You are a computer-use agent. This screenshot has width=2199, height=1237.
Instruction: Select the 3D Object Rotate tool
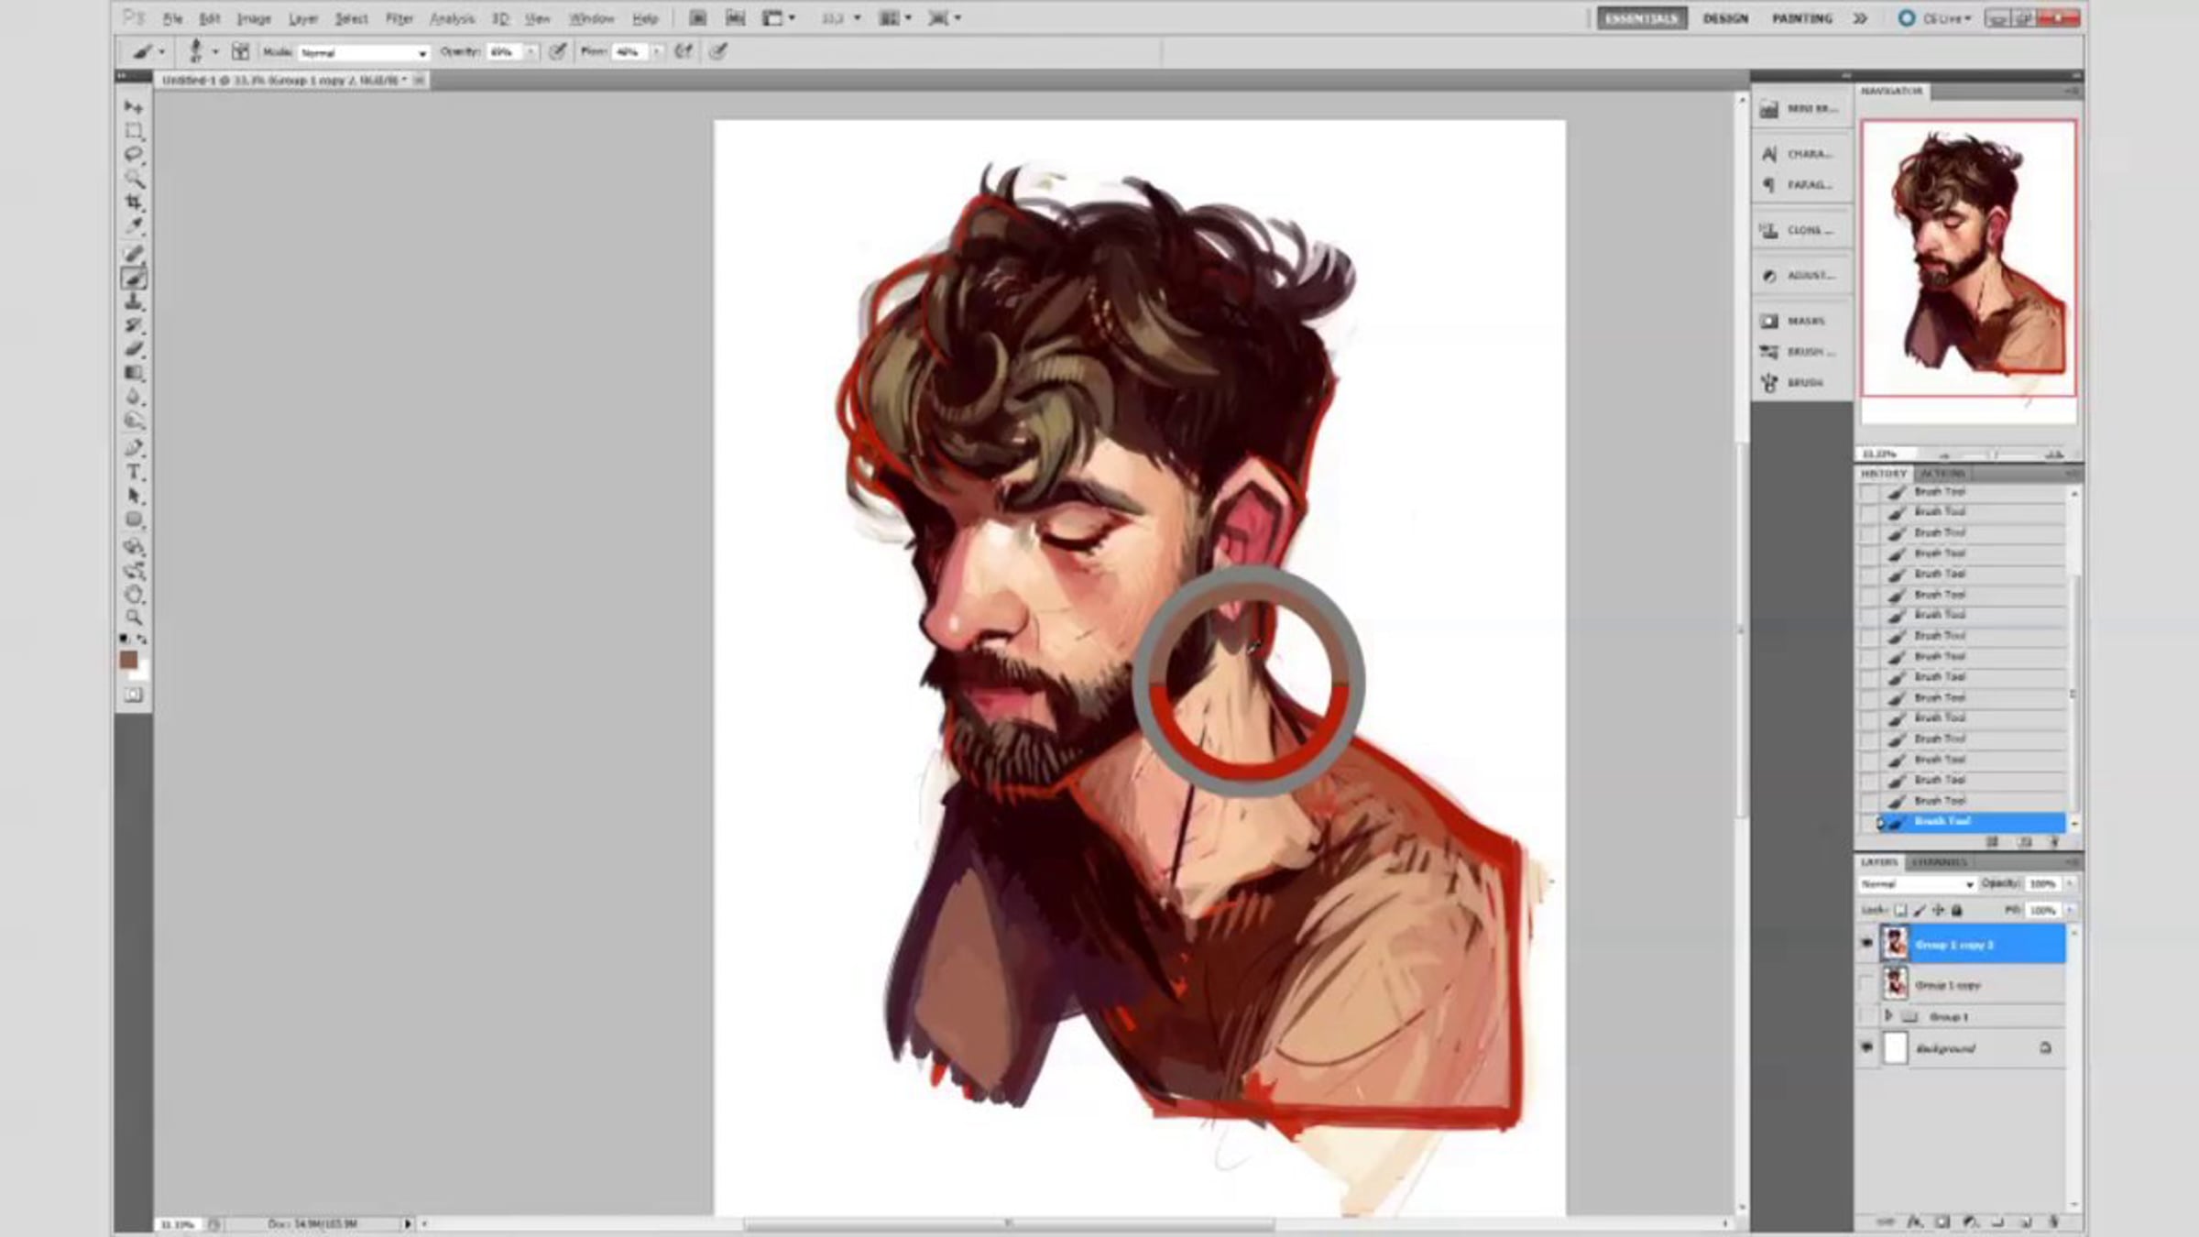134,547
